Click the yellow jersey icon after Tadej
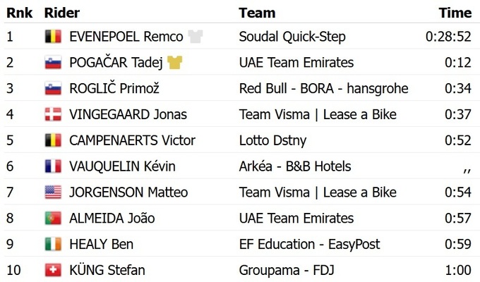Image resolution: width=480 pixels, height=282 pixels. [x=176, y=63]
